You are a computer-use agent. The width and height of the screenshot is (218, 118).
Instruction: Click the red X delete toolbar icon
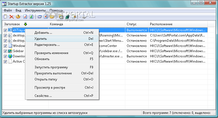(x=12, y=17)
